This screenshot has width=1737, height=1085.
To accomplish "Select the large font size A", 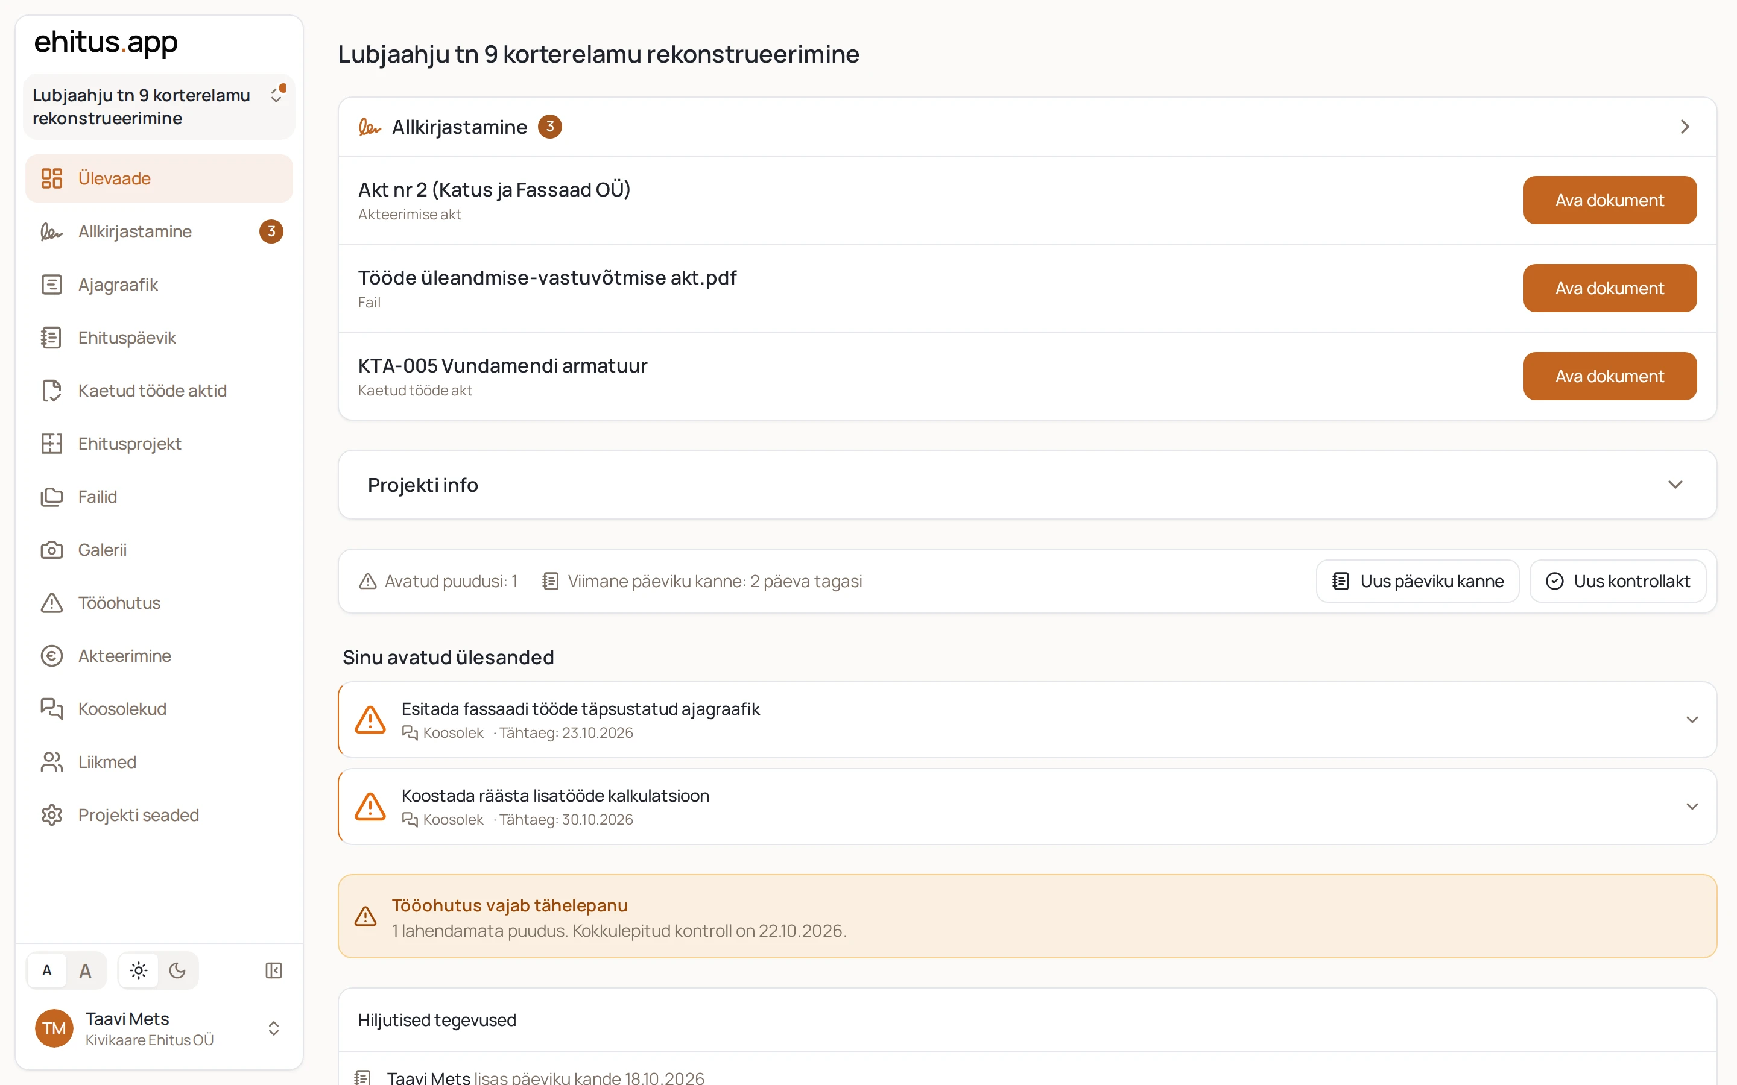I will [86, 970].
